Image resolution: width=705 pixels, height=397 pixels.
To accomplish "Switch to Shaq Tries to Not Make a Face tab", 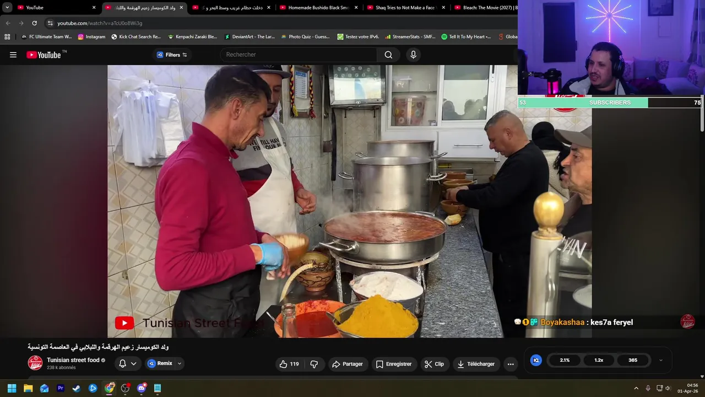I will click(406, 8).
